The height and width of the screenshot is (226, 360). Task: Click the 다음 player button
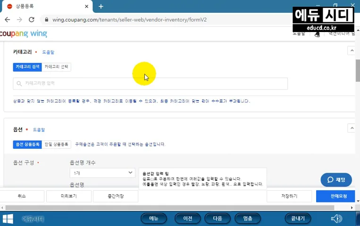(217, 218)
